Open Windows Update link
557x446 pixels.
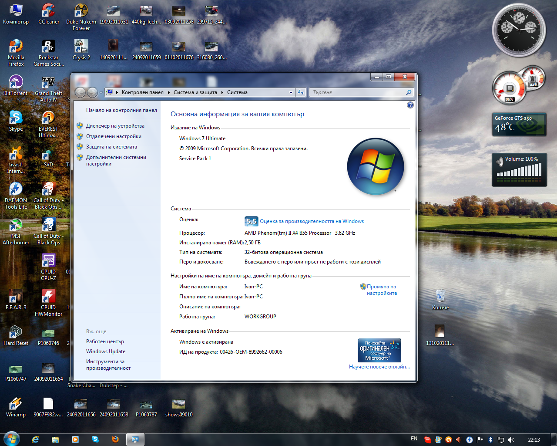pyautogui.click(x=106, y=351)
